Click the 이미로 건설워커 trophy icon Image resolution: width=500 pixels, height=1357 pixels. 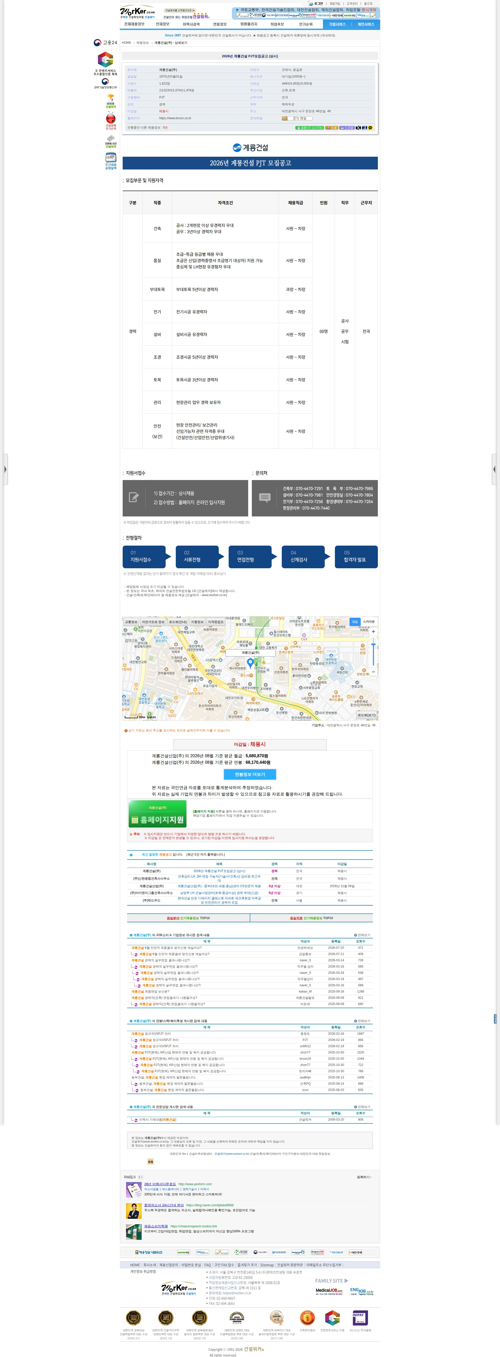tap(111, 101)
